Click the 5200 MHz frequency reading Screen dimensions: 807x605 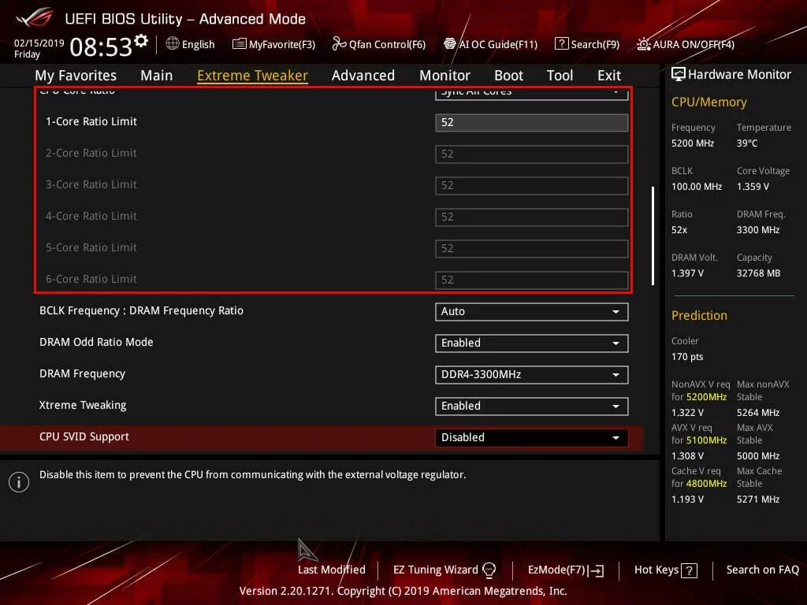pyautogui.click(x=692, y=143)
